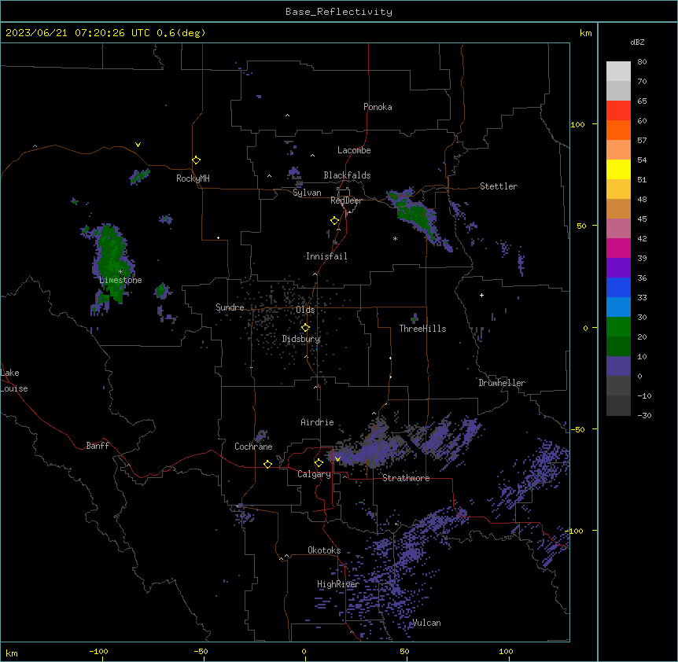Click the Limestone label
This screenshot has width=678, height=662.
click(x=120, y=280)
